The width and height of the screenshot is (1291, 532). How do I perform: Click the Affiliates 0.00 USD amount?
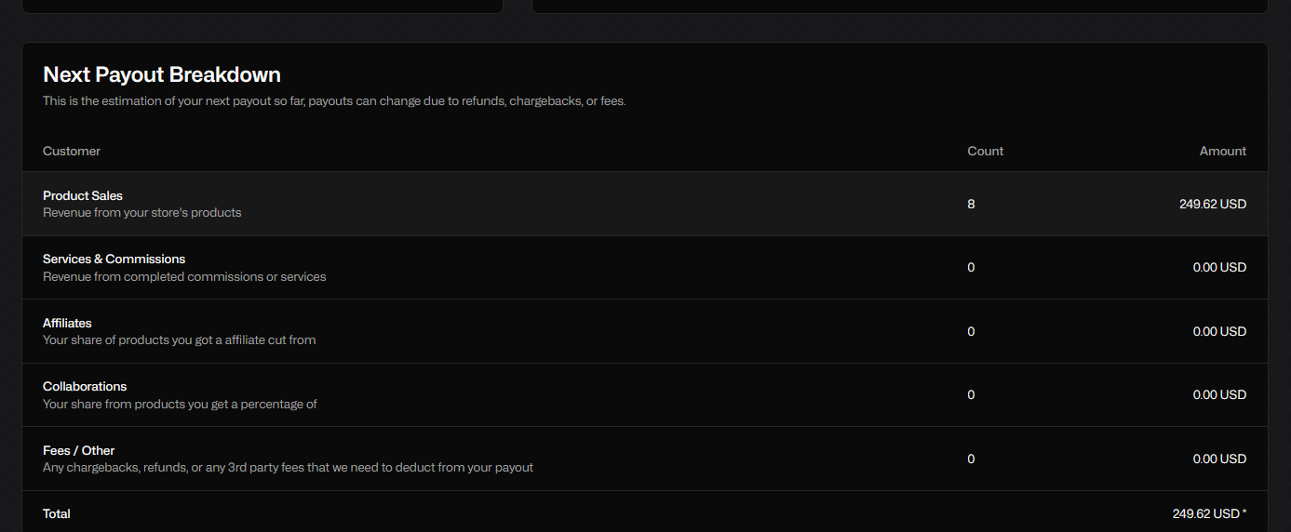pos(1219,331)
